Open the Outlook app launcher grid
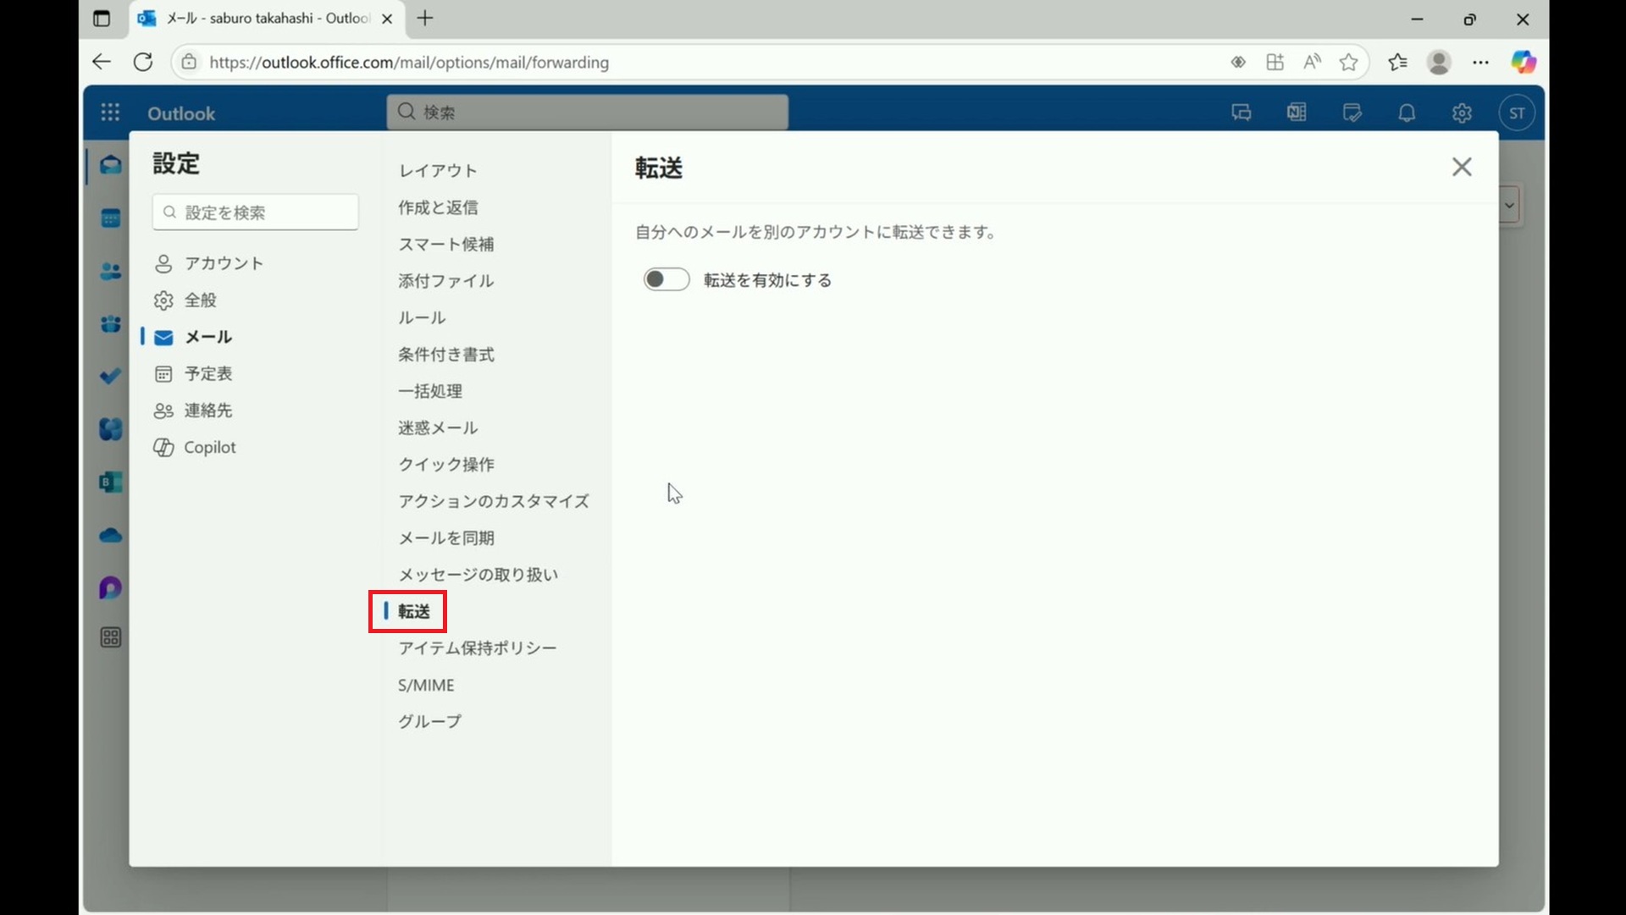 [x=110, y=113]
